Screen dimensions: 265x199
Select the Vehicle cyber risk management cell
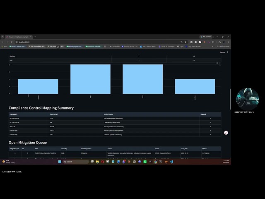151,131
